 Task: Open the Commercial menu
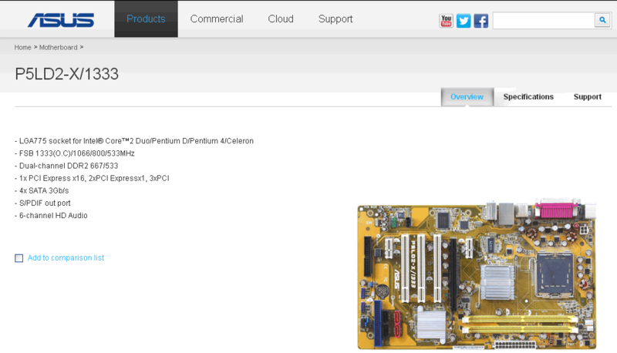tap(217, 19)
